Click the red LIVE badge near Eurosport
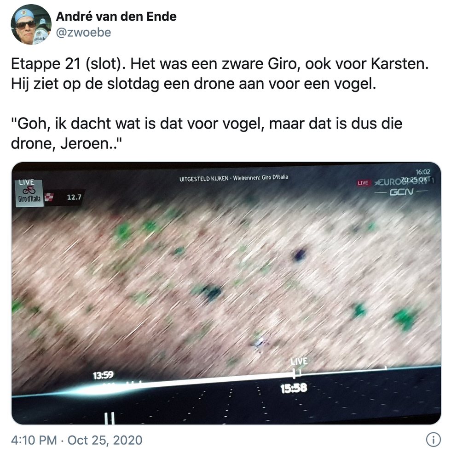The width and height of the screenshot is (451, 452). coord(363,183)
